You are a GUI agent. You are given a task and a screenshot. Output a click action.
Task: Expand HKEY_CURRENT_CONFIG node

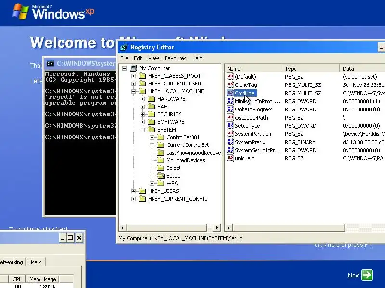pos(134,199)
